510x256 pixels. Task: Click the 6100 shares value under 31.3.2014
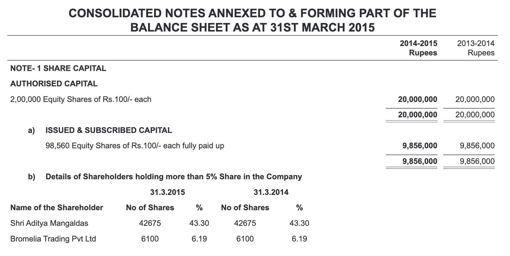[x=245, y=239]
